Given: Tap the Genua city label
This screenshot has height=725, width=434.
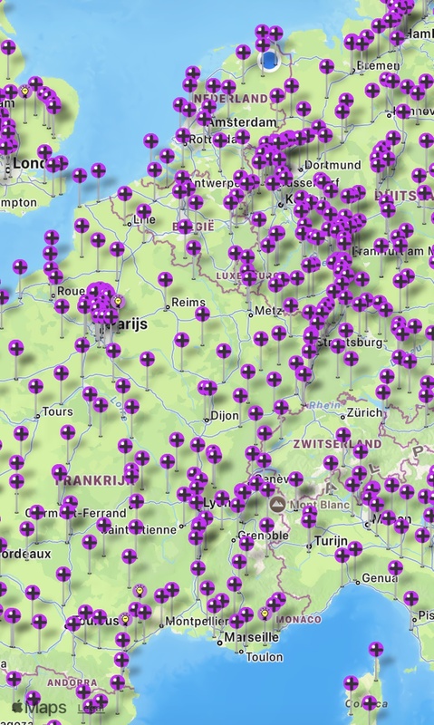Looking at the screenshot, I should [380, 577].
